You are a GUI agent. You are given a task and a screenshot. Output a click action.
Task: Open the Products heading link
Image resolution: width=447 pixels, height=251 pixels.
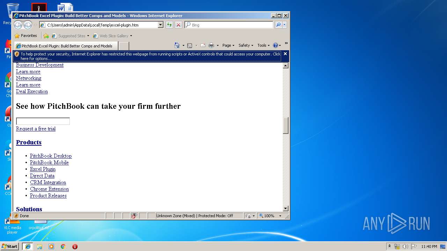29,142
